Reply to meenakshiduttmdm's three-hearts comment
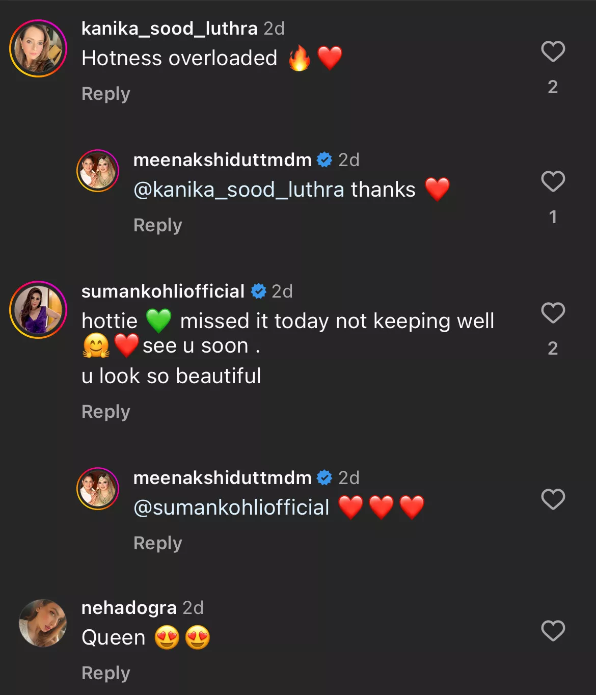The image size is (596, 695). [x=157, y=543]
